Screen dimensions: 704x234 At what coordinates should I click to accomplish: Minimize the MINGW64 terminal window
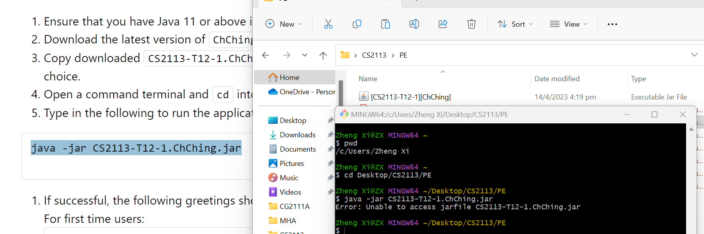click(627, 115)
